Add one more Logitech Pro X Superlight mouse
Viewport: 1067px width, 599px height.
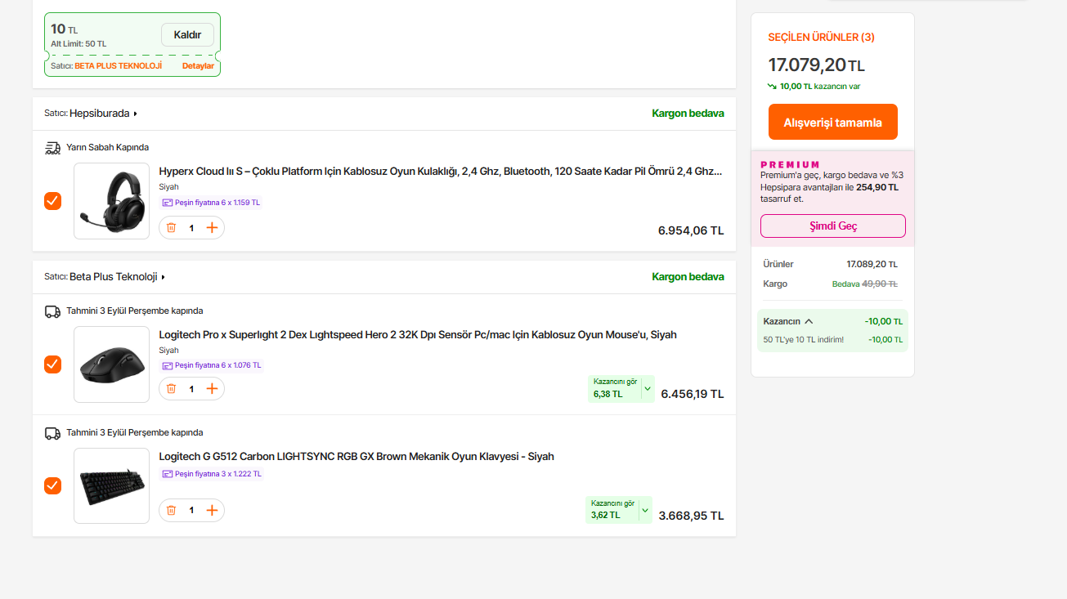tap(212, 389)
